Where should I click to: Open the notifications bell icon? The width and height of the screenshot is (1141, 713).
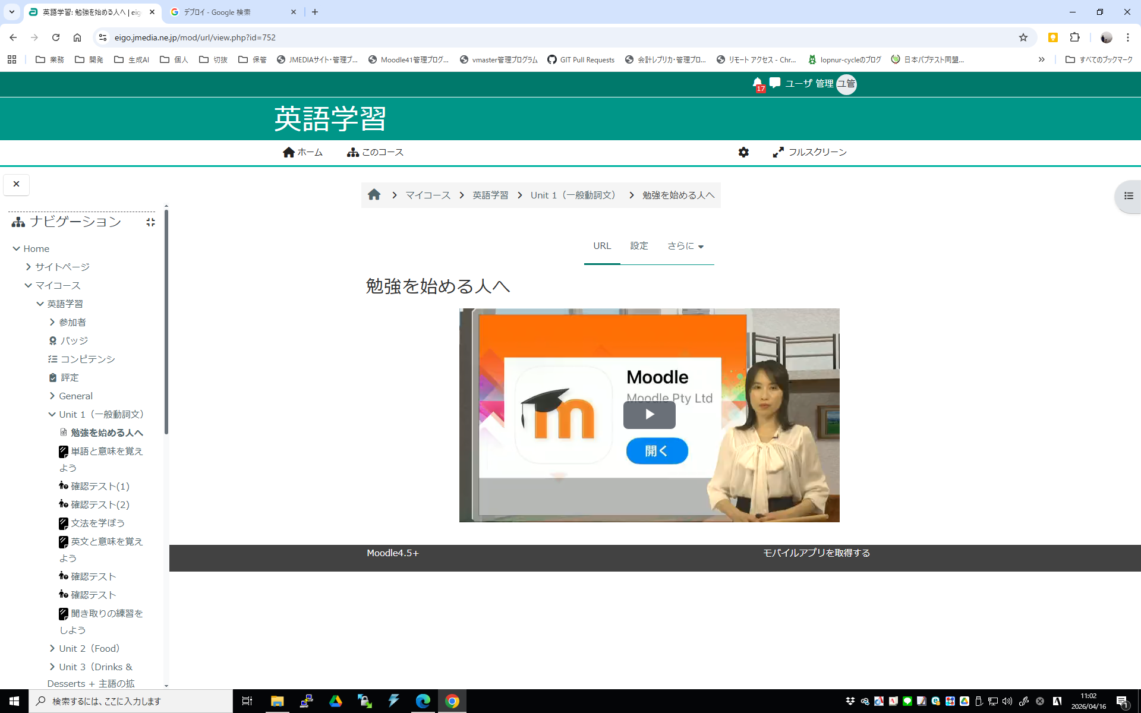(x=758, y=83)
